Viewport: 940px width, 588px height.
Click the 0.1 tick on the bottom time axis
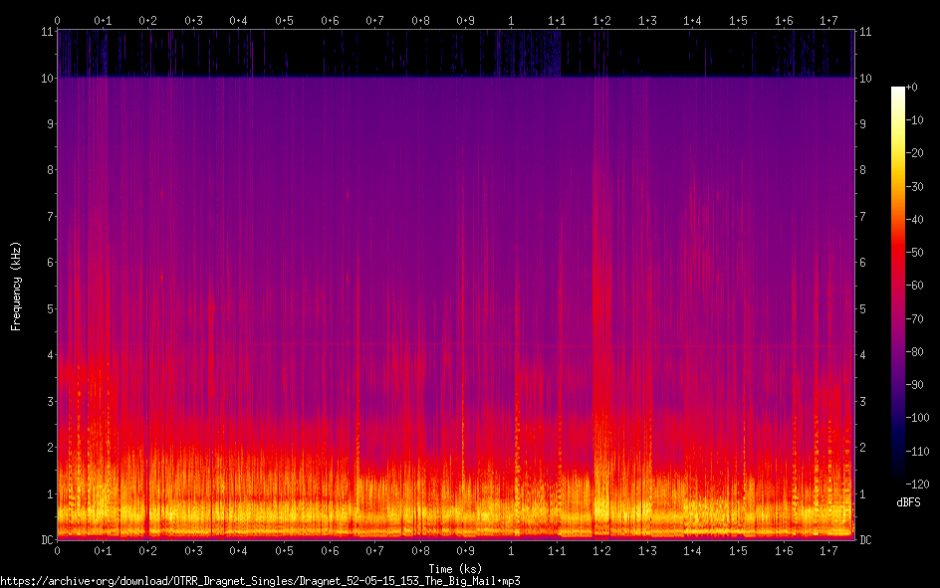[x=103, y=550]
